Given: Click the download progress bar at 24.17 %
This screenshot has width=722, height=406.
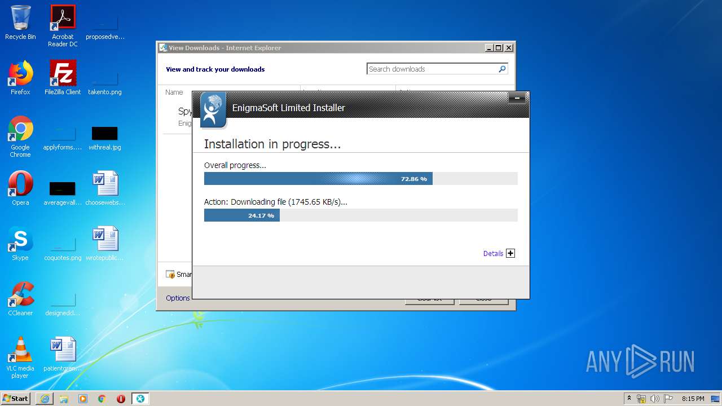Looking at the screenshot, I should (361, 215).
